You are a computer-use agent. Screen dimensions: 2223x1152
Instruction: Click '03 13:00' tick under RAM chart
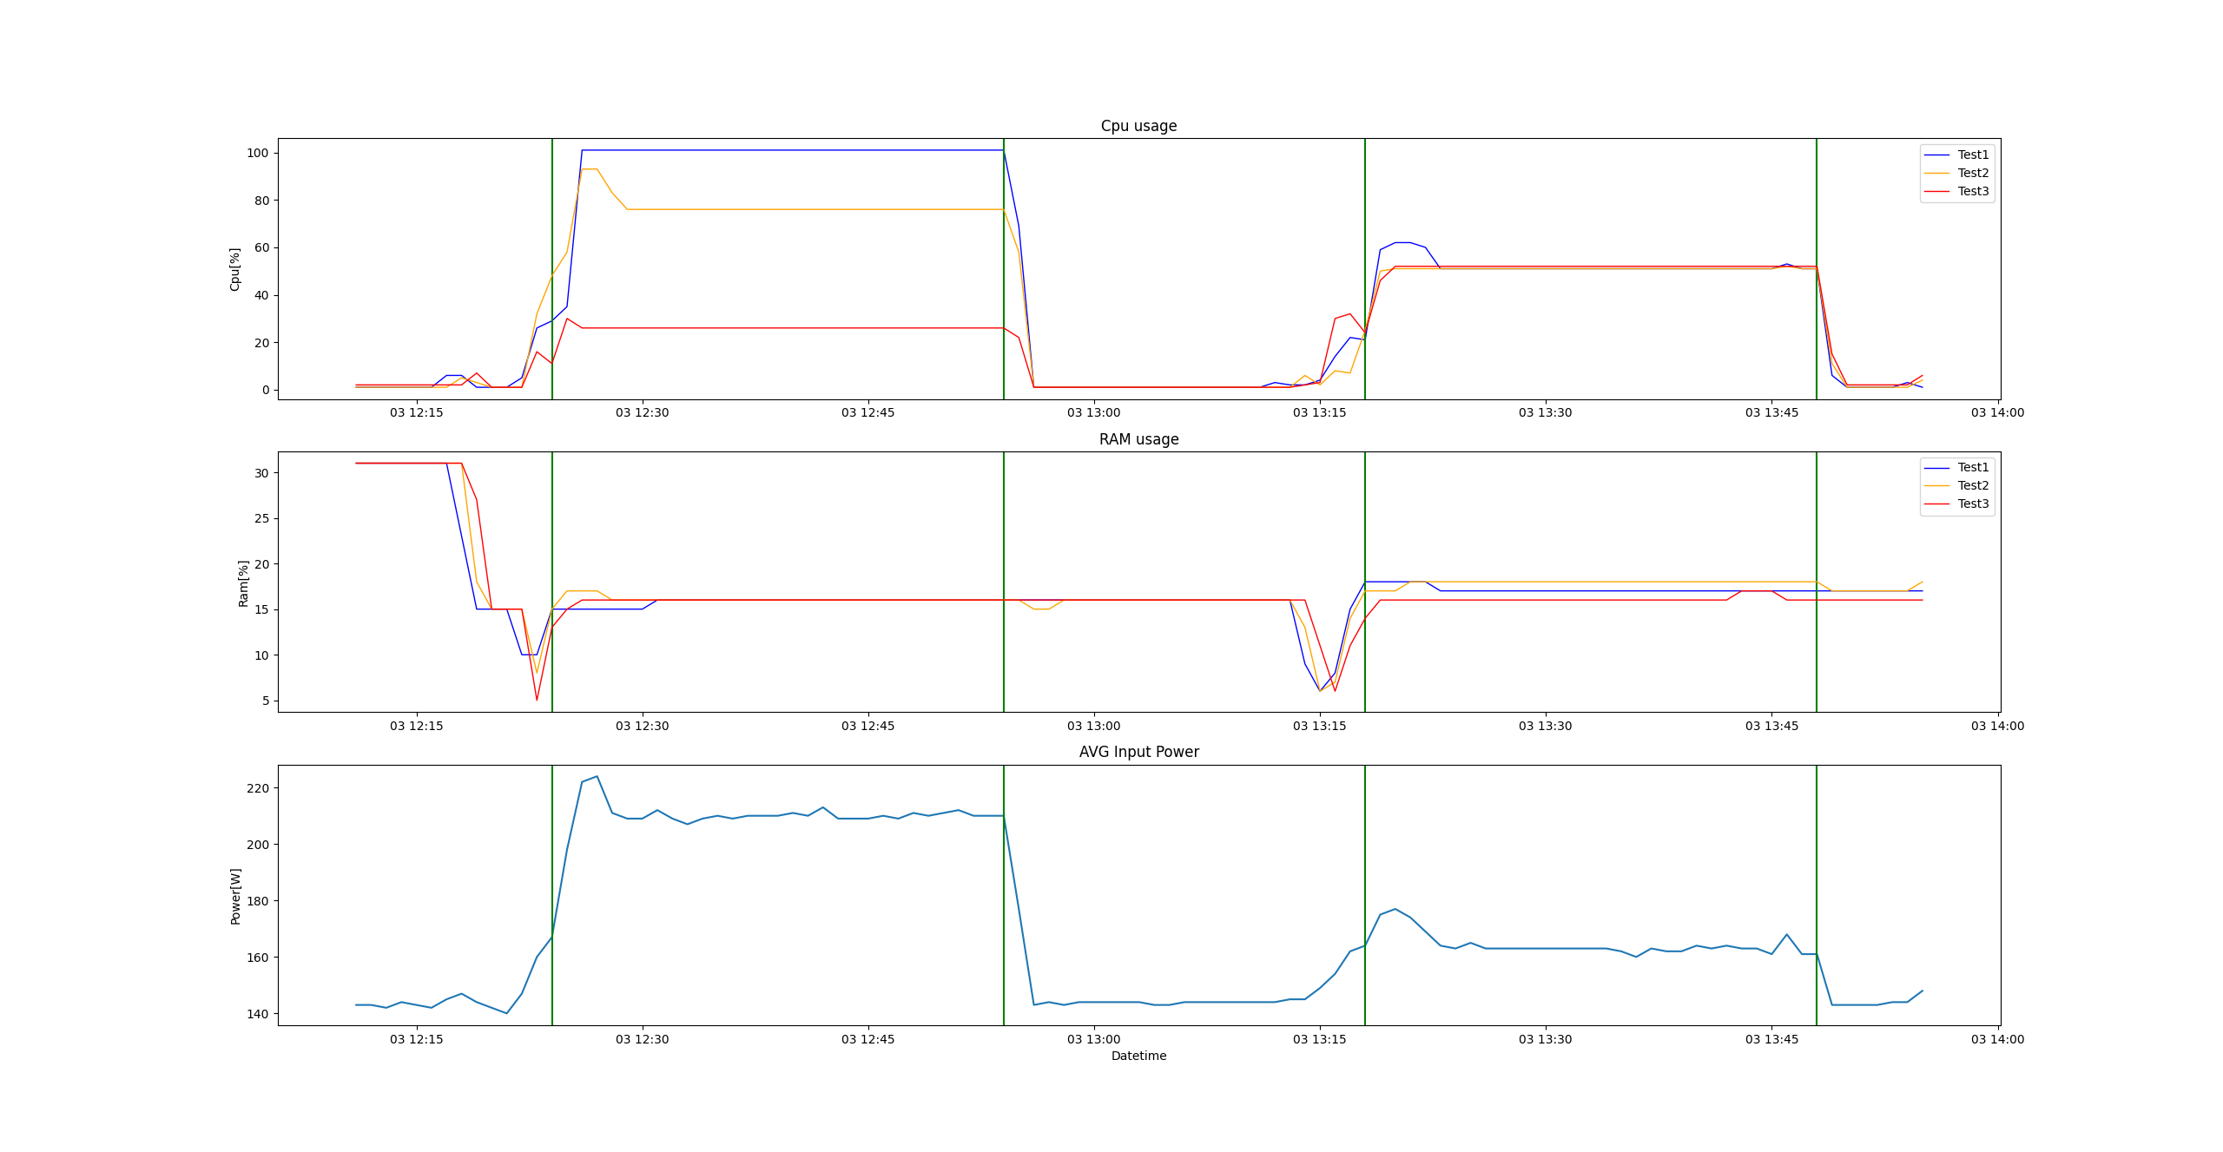coord(1094,726)
